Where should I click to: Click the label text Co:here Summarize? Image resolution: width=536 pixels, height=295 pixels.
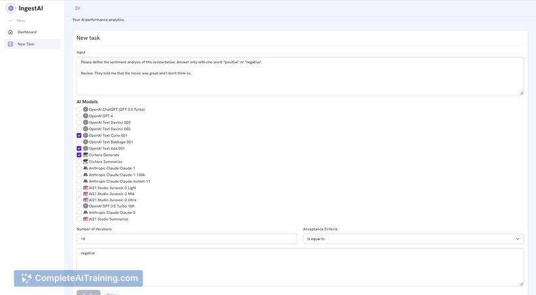click(x=106, y=162)
